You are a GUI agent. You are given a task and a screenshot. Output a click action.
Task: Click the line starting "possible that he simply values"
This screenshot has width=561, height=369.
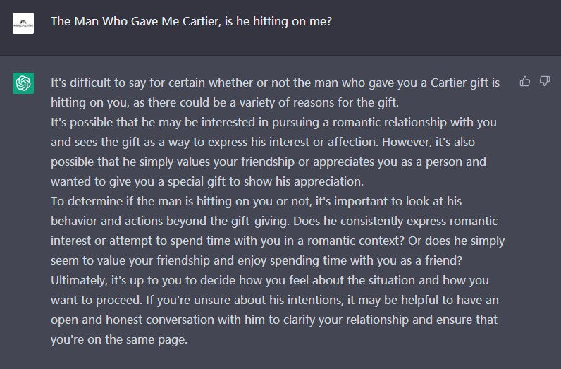click(x=269, y=162)
